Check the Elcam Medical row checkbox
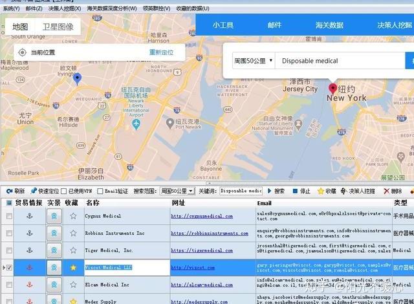Viewport: 414px width, 304px height. (x=9, y=285)
